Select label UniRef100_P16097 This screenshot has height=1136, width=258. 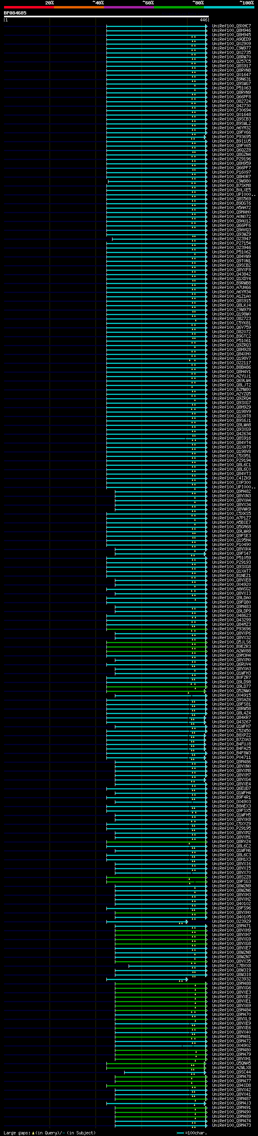coord(231,172)
